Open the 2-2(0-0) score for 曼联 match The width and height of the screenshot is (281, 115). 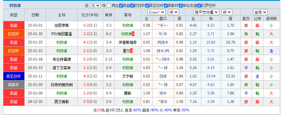(90, 93)
